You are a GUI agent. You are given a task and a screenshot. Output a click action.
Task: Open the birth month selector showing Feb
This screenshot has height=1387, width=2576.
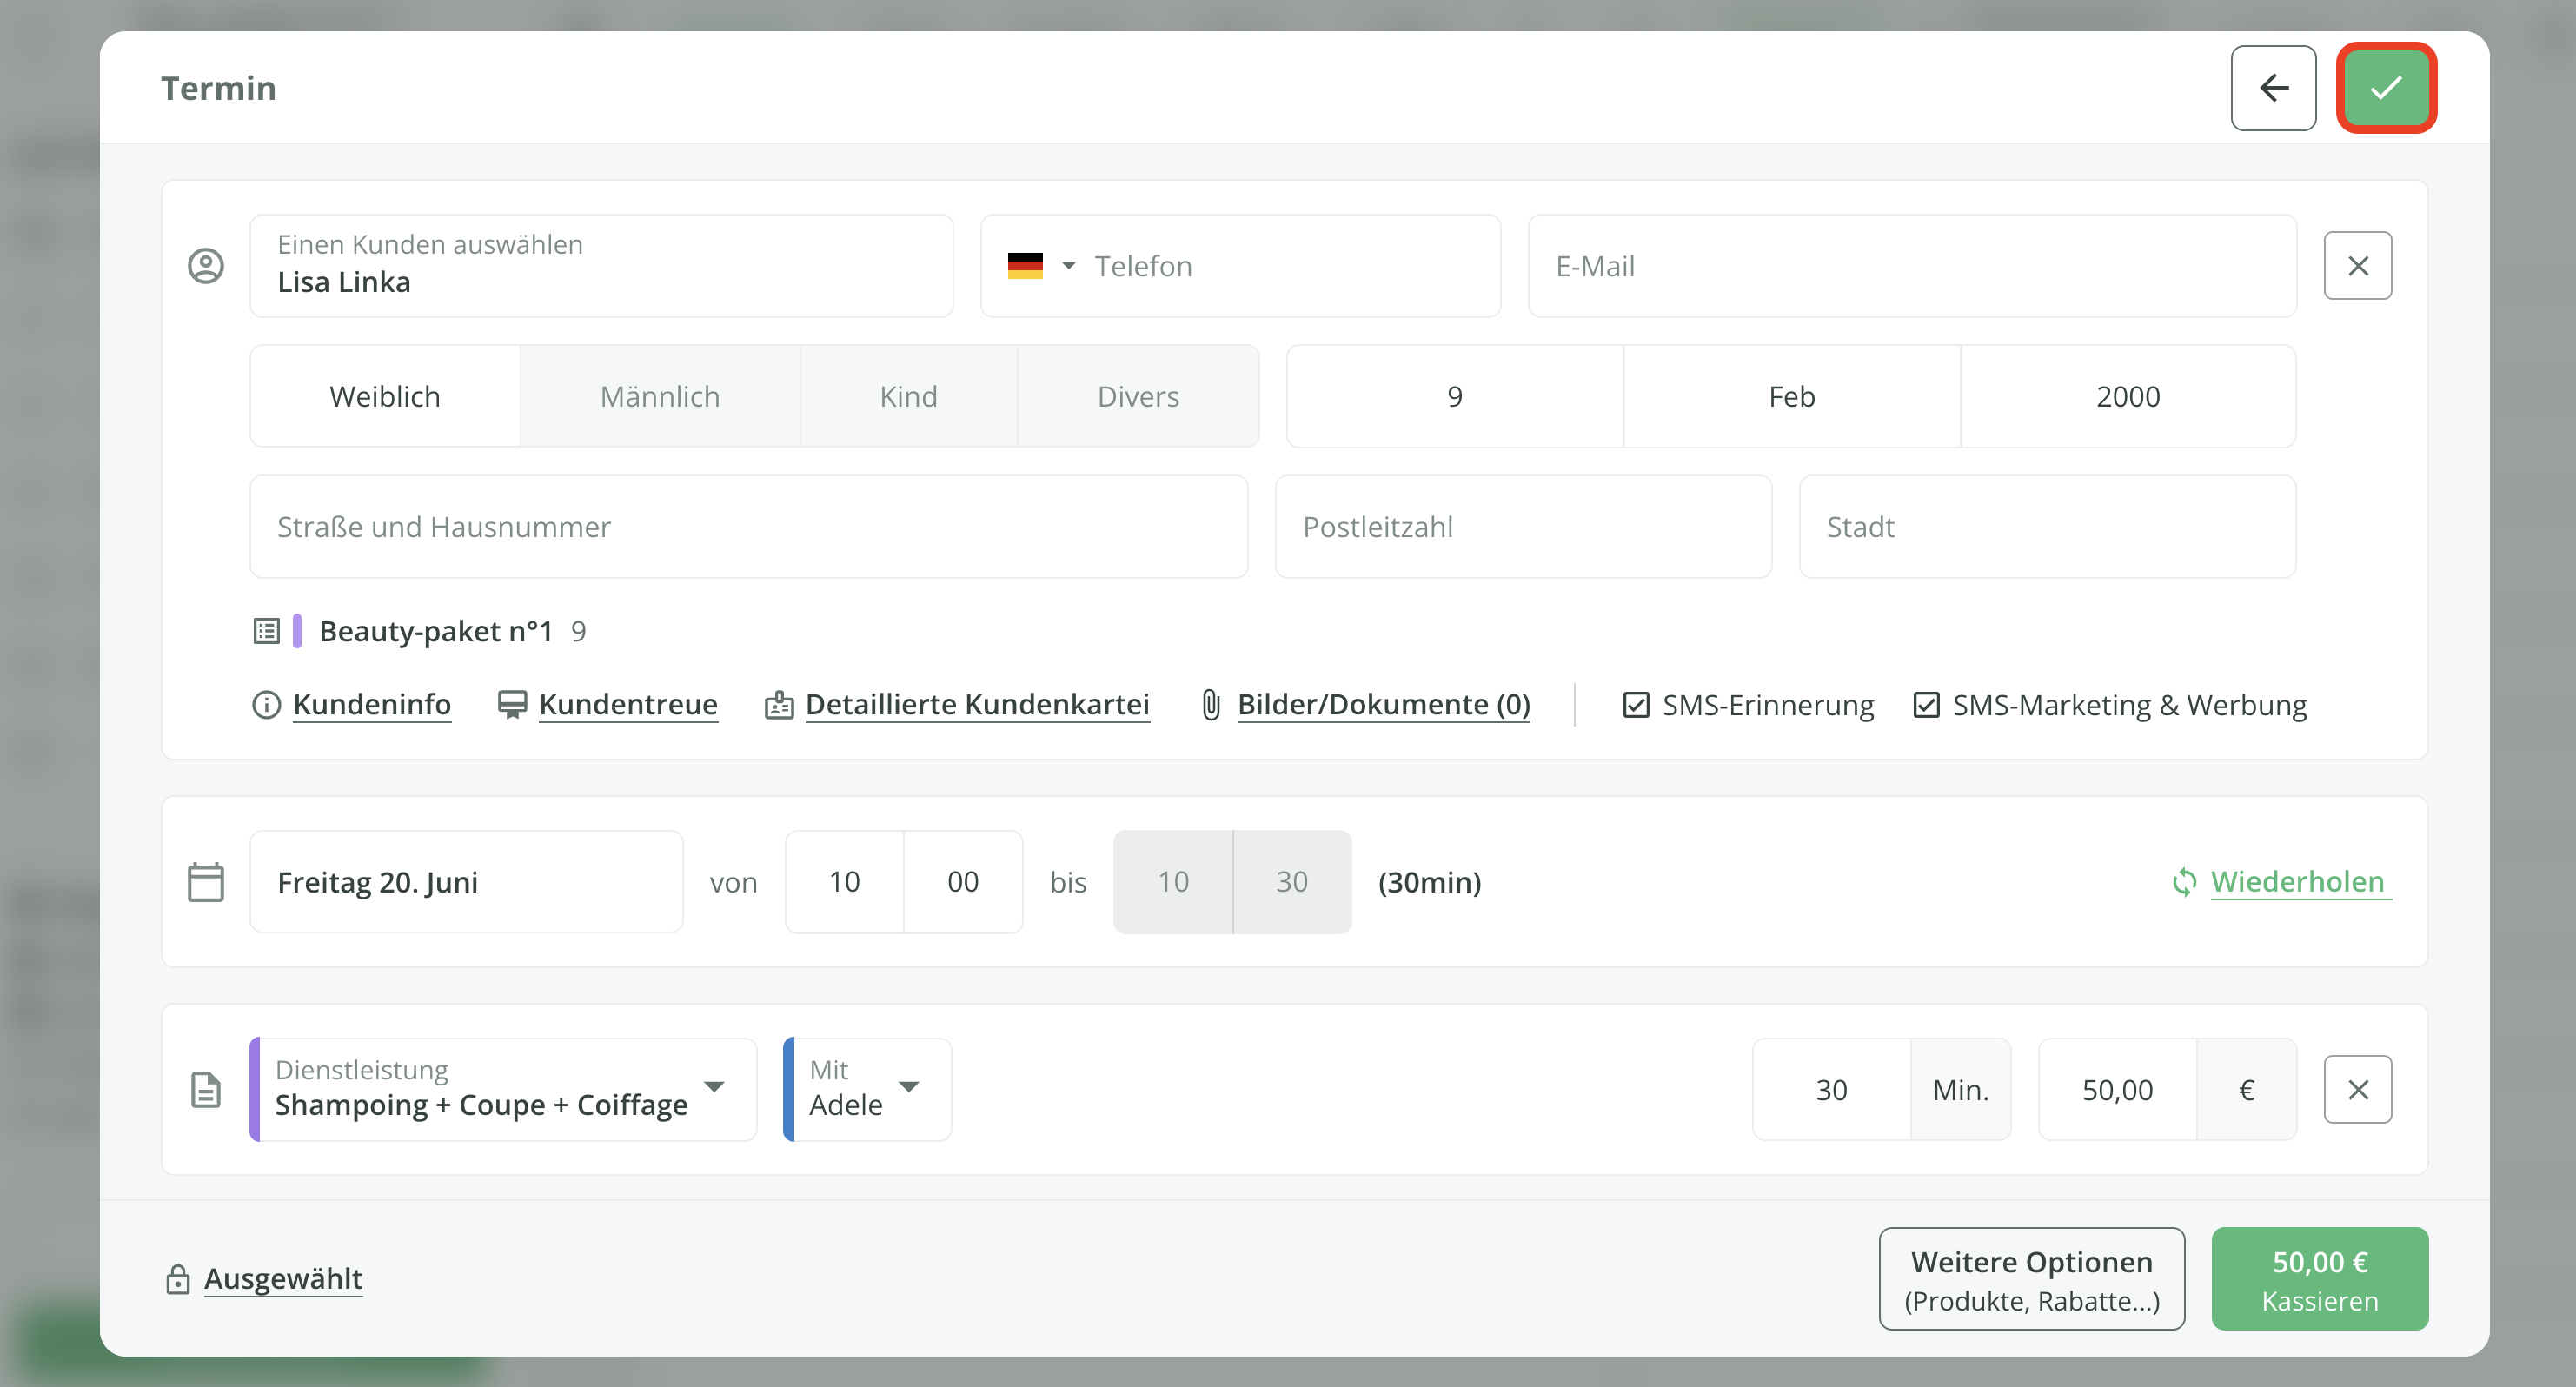(1791, 397)
